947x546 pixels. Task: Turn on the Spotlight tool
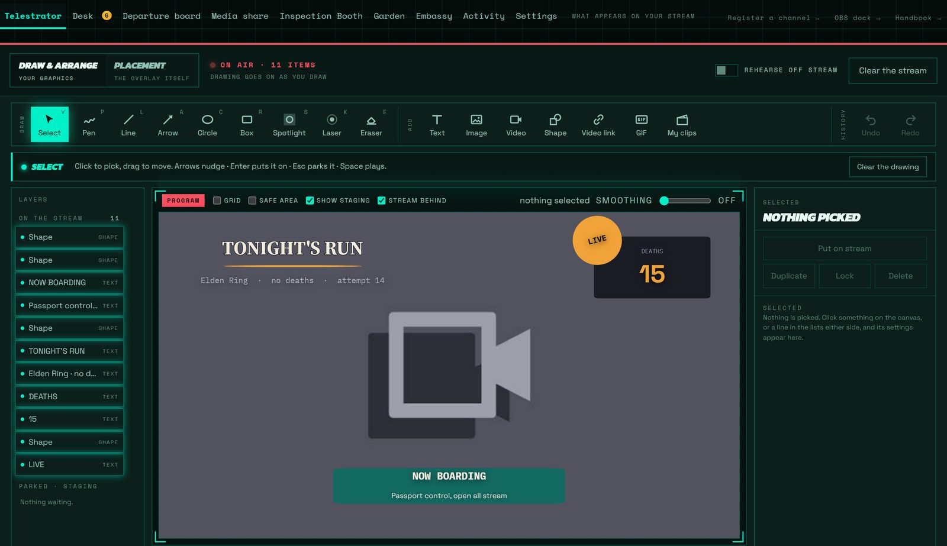pyautogui.click(x=289, y=124)
